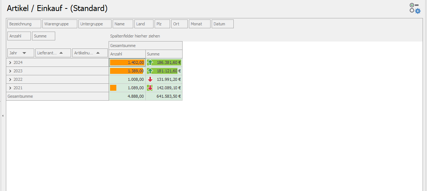Select the Warengruppe filter field
The image size is (427, 191).
pyautogui.click(x=60, y=24)
